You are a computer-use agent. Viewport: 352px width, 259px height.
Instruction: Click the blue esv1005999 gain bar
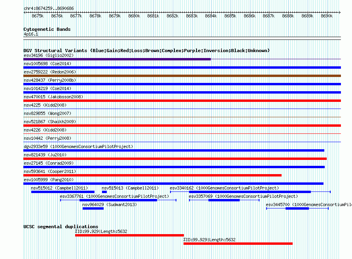pos(173,184)
